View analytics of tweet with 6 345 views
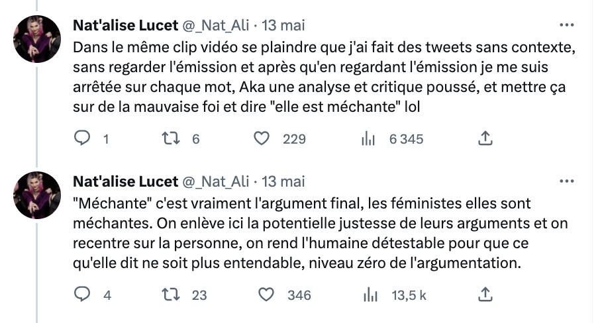Image resolution: width=600 pixels, height=323 pixels. pyautogui.click(x=368, y=139)
